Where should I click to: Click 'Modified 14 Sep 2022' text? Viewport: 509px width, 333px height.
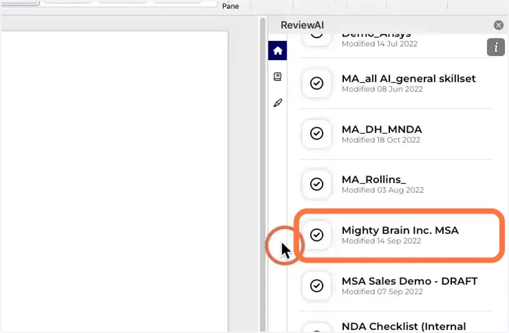pyautogui.click(x=381, y=241)
